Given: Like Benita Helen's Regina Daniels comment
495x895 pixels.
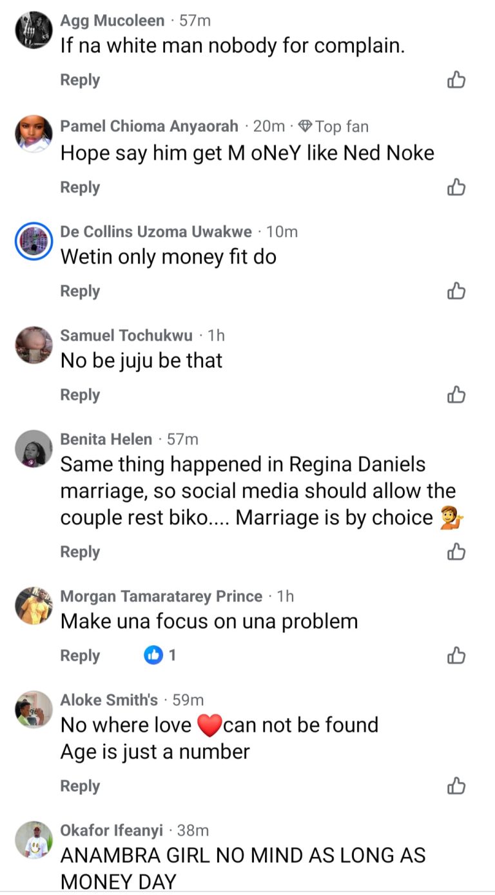Looking at the screenshot, I should pos(456,551).
